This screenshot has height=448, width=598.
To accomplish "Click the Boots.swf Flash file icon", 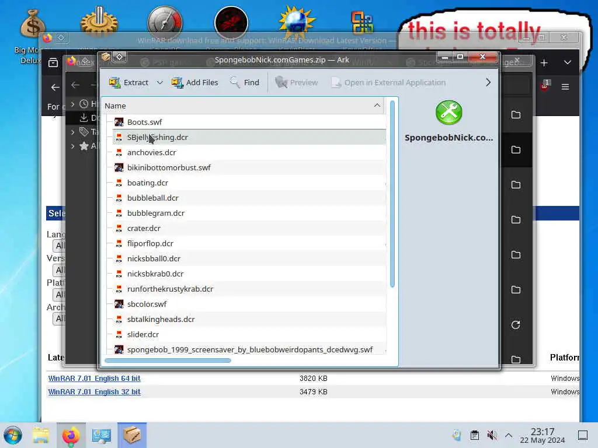I will [119, 122].
